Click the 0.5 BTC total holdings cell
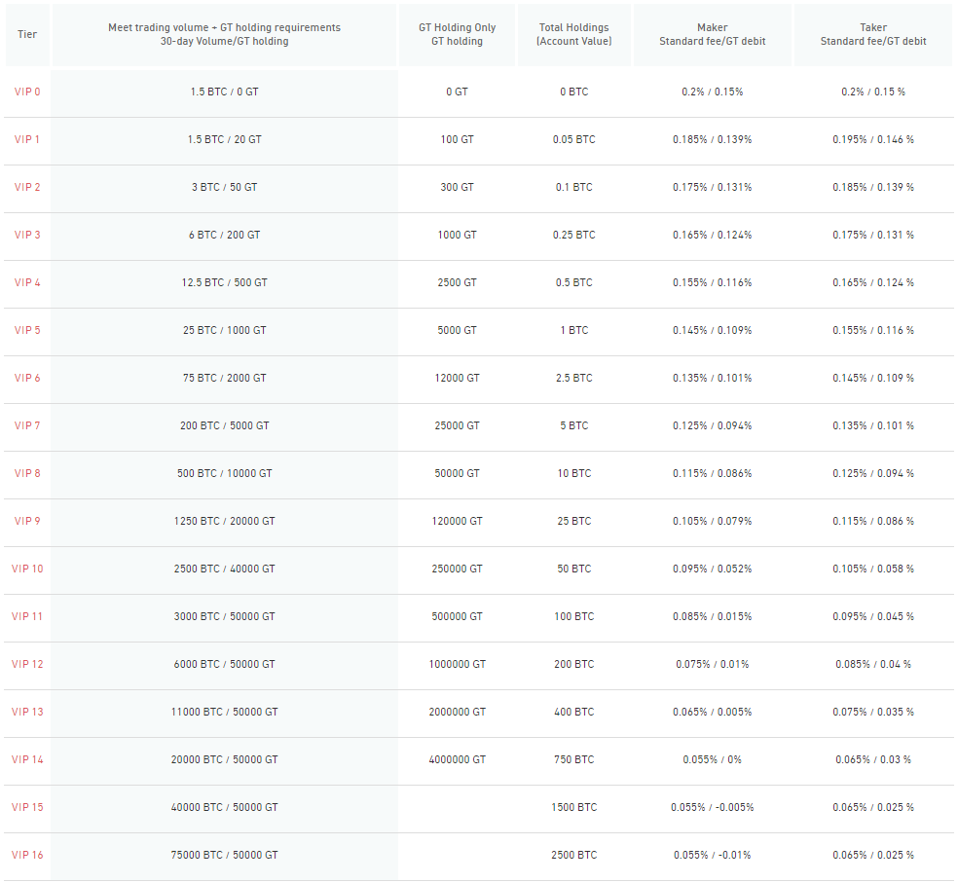Viewport: 958px width, 882px height. 574,282
